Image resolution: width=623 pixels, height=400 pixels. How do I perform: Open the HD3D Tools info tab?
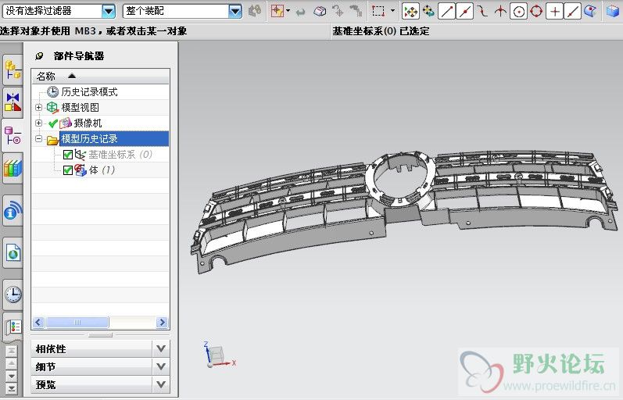tap(13, 211)
